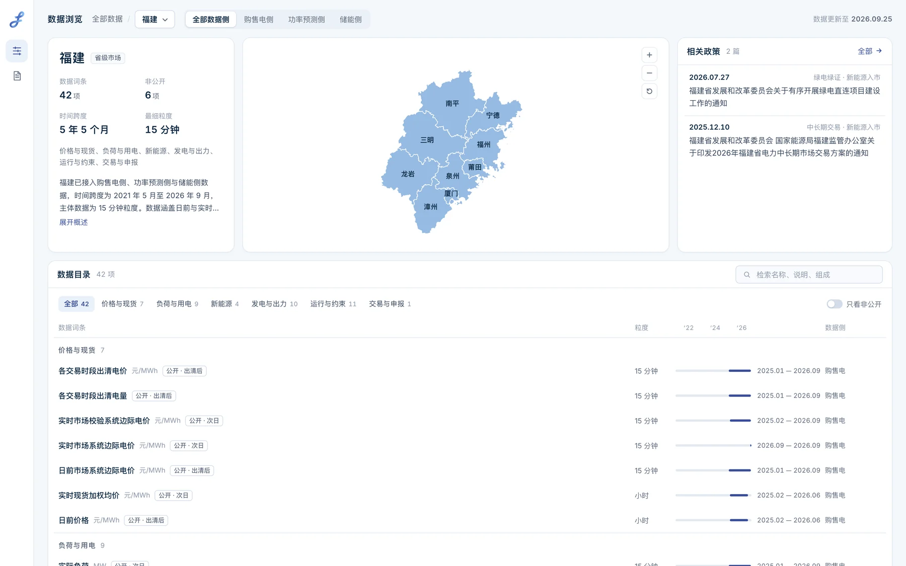Switch to 购售电侧 tab
The width and height of the screenshot is (906, 566).
coord(259,19)
